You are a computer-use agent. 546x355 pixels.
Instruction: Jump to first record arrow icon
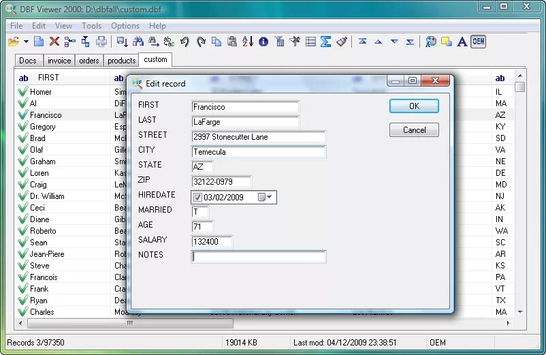tap(362, 42)
